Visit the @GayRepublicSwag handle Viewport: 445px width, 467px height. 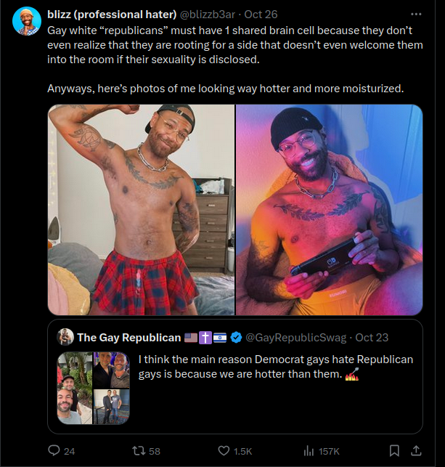296,338
